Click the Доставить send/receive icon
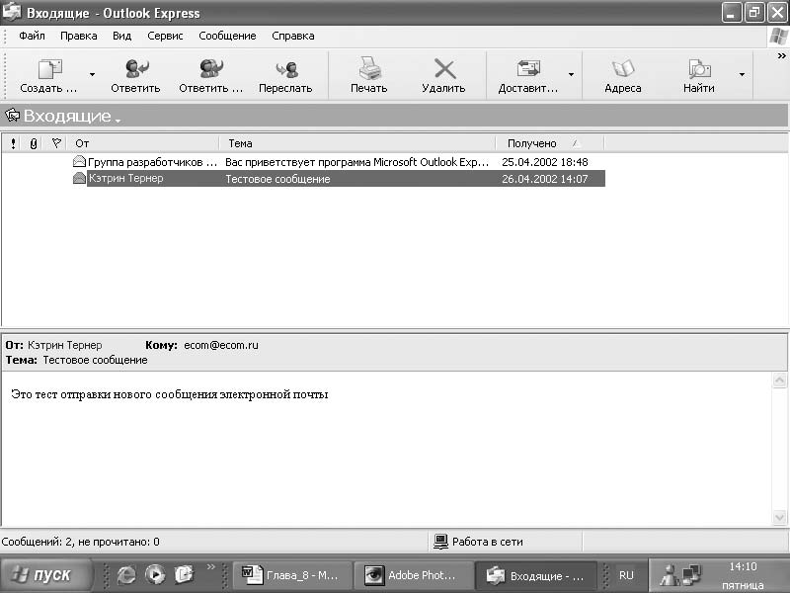Viewport: 790px width, 593px height. pos(528,70)
